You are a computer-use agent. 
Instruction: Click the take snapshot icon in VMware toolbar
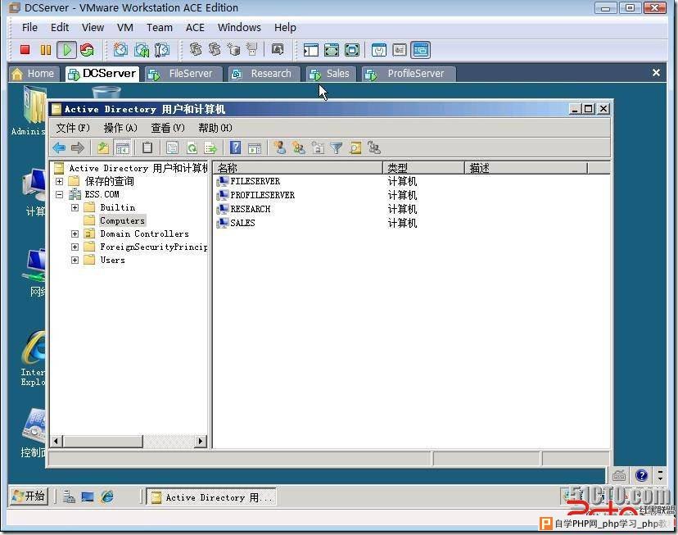pyautogui.click(x=120, y=50)
